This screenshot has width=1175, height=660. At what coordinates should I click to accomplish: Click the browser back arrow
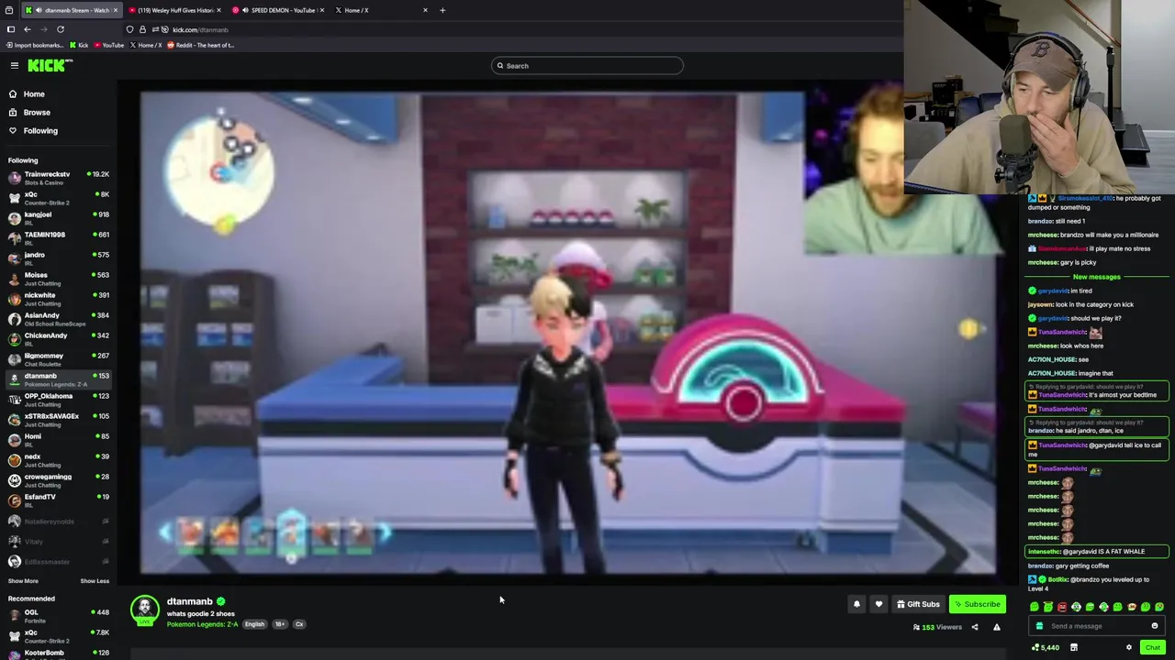coord(28,29)
